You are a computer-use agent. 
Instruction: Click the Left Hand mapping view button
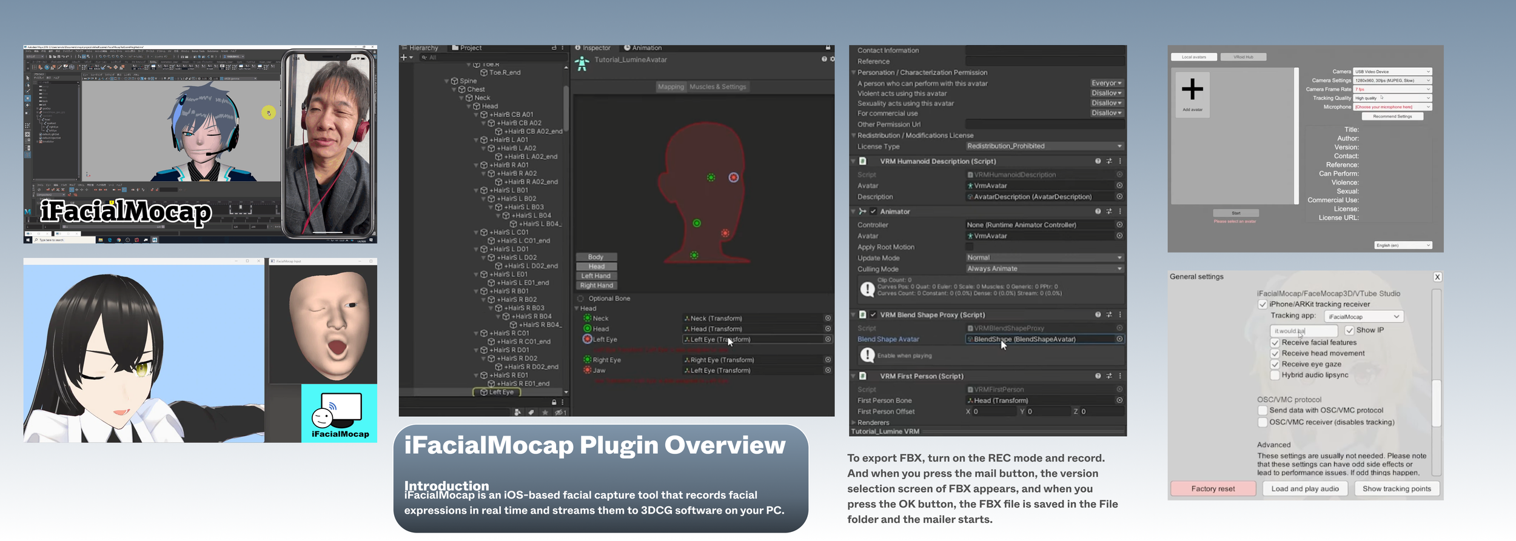pyautogui.click(x=596, y=276)
